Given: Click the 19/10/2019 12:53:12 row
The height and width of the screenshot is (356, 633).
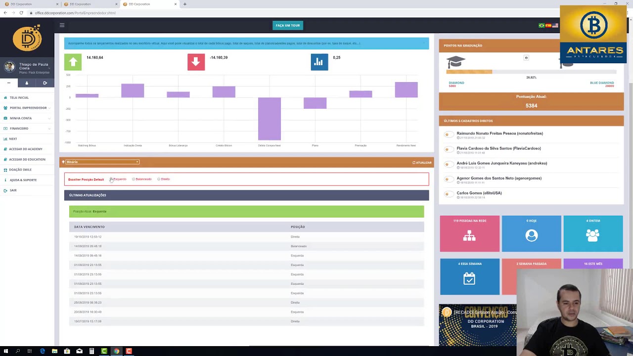Looking at the screenshot, I should click(246, 237).
